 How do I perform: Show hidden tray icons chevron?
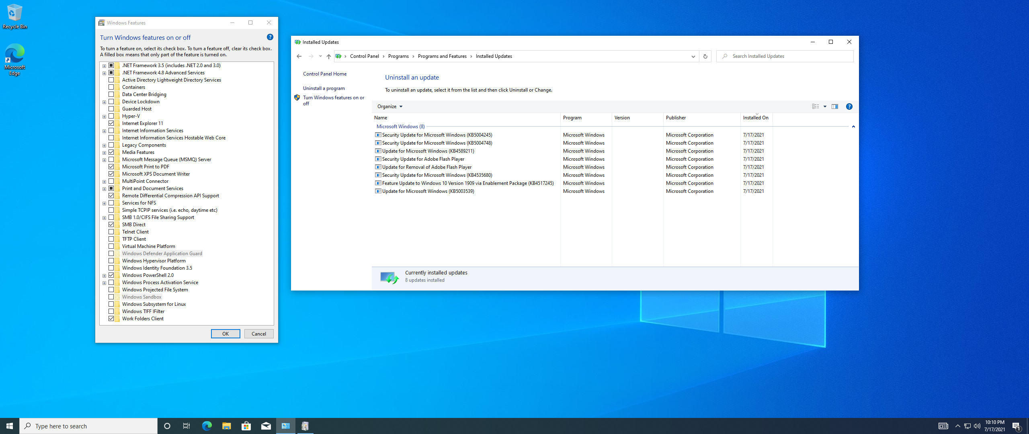click(x=957, y=426)
